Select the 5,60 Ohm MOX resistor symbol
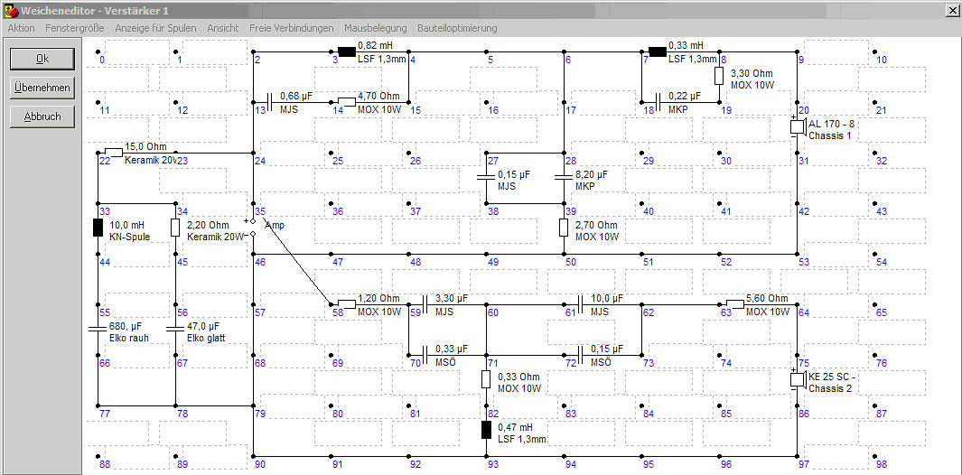This screenshot has height=475, width=962. tap(735, 303)
